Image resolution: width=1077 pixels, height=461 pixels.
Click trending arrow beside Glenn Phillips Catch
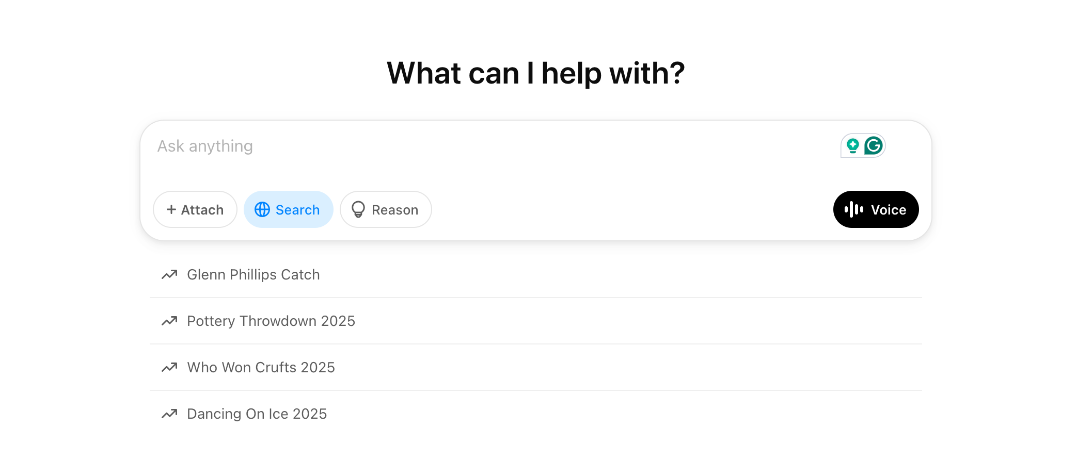coord(169,275)
